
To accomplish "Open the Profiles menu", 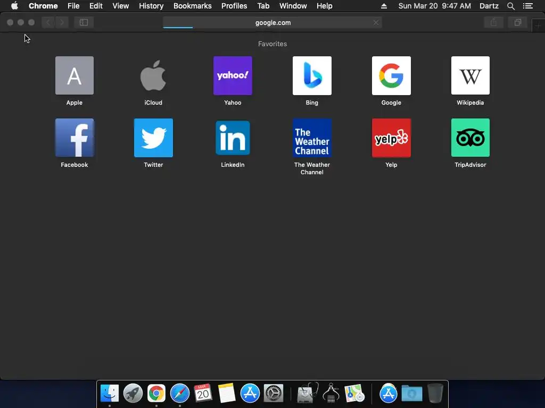I will [234, 6].
